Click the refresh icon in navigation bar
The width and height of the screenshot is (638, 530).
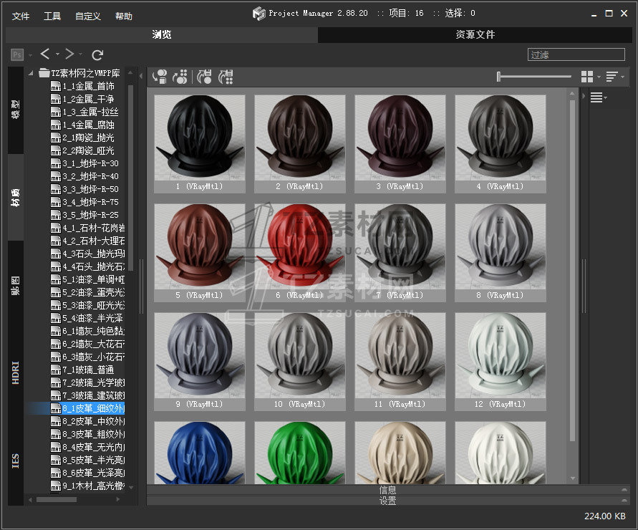click(98, 54)
